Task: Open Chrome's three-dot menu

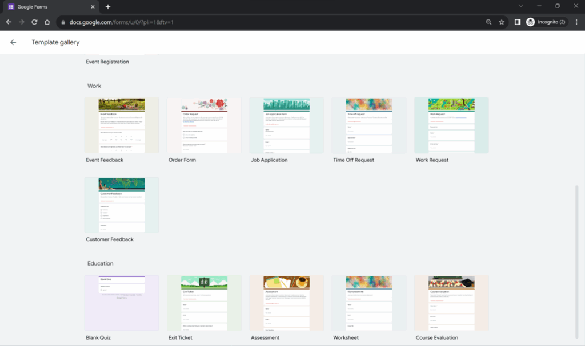Action: [x=575, y=22]
